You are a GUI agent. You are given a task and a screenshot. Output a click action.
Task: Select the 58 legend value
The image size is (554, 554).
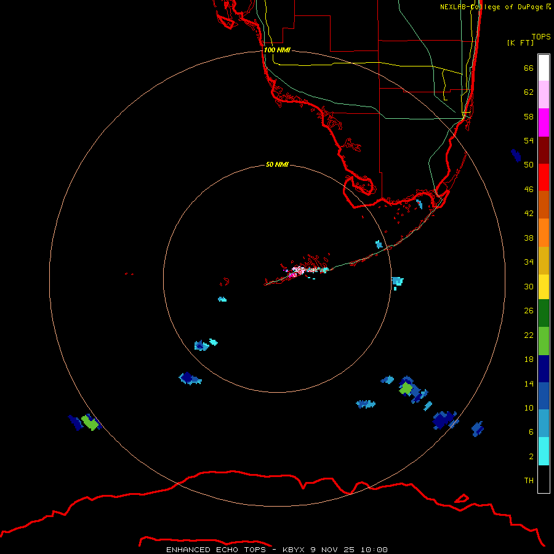[529, 116]
